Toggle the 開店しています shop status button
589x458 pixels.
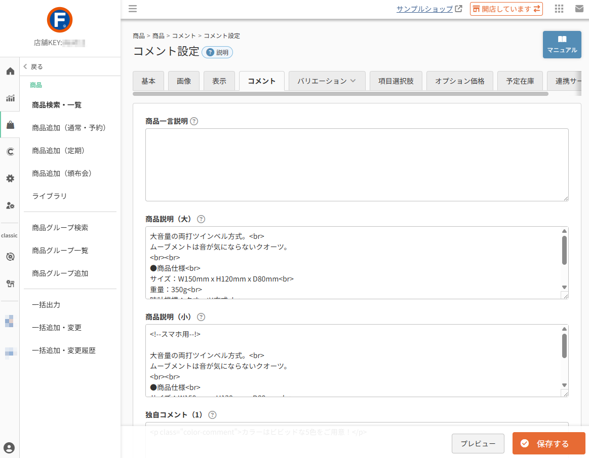tap(506, 9)
